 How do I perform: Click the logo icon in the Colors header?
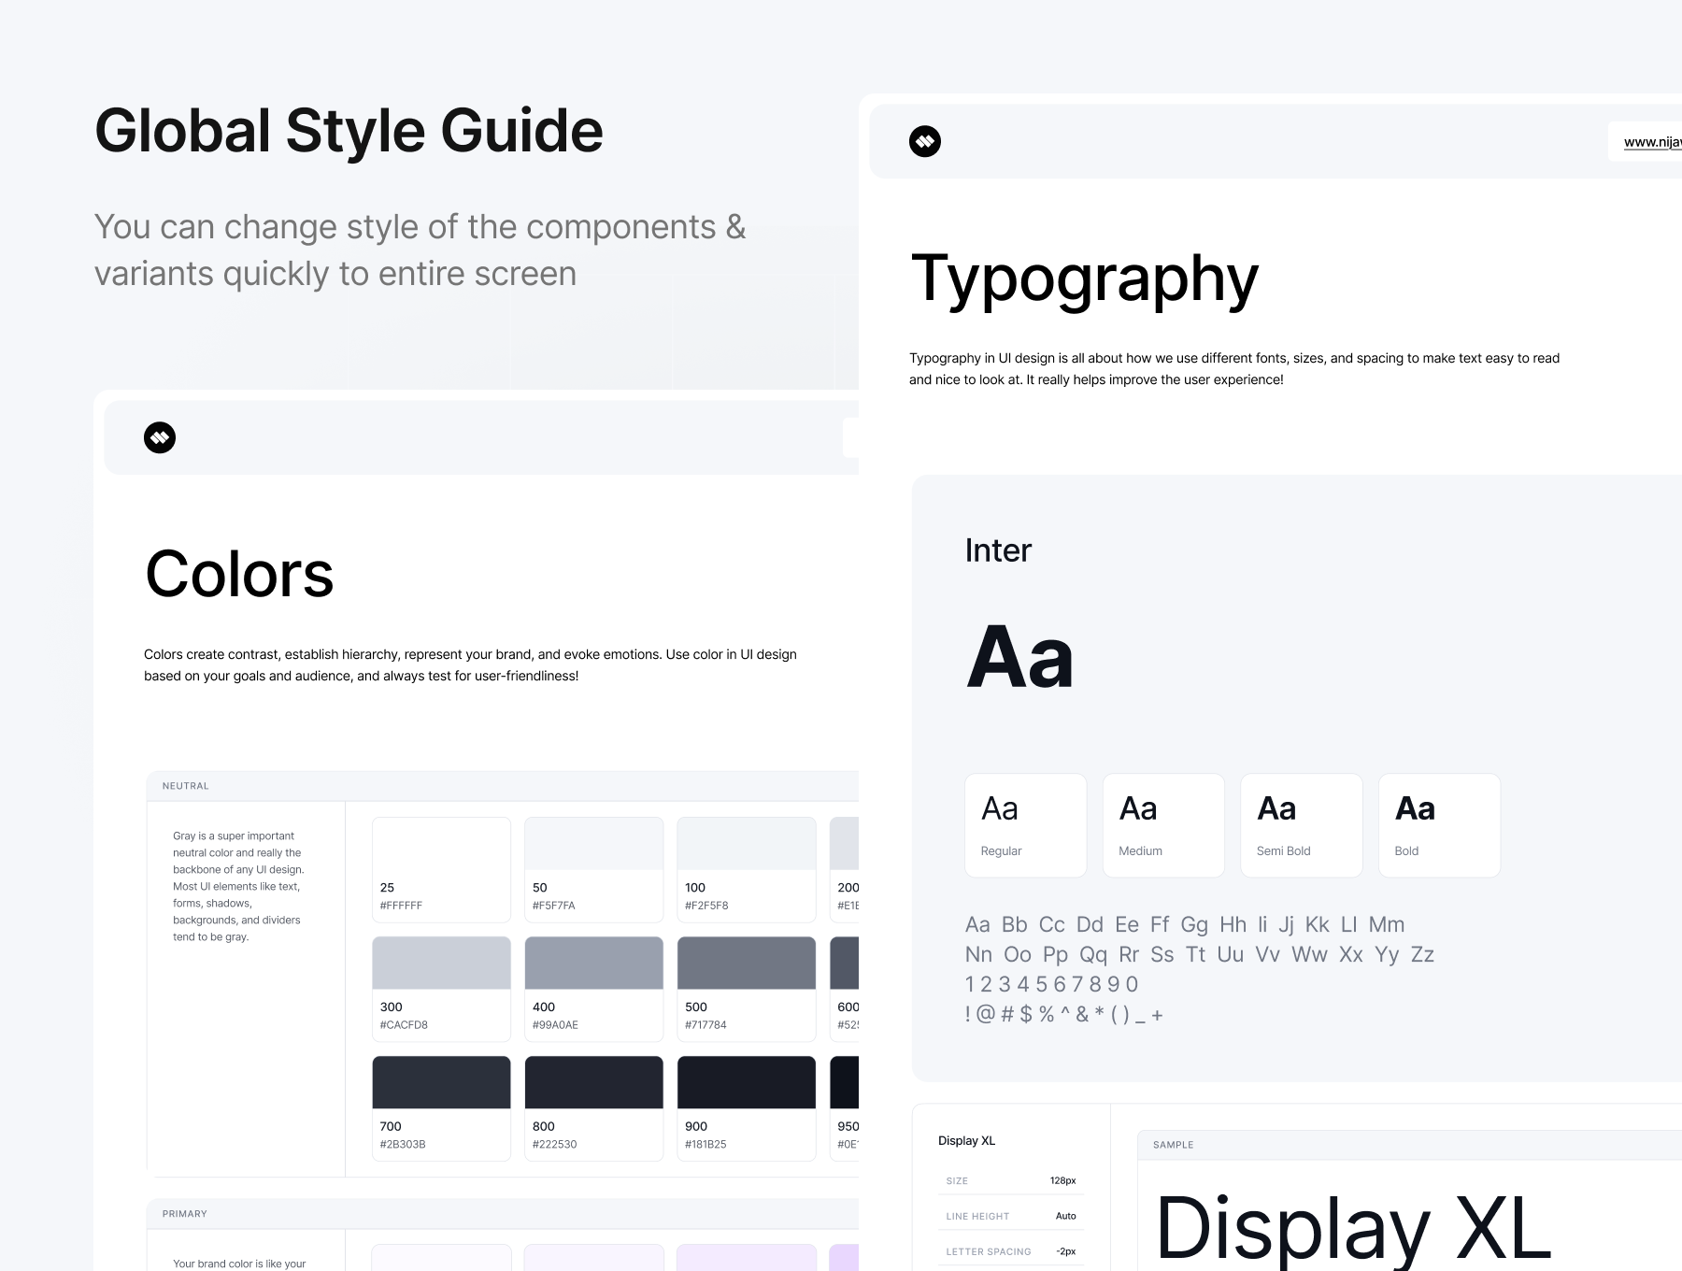click(160, 437)
